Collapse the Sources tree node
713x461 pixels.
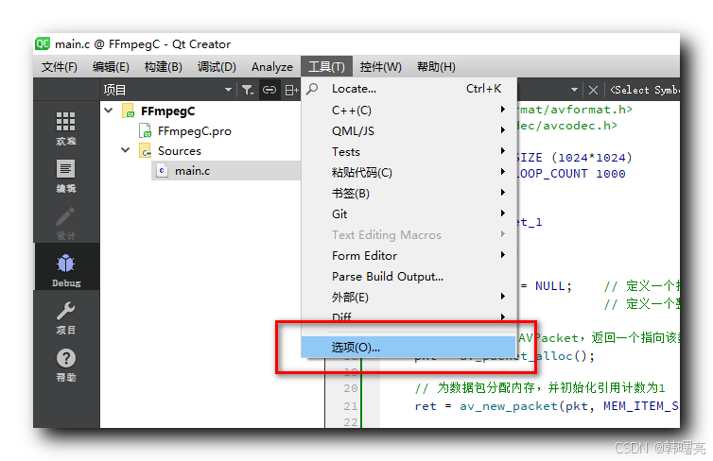click(x=126, y=150)
